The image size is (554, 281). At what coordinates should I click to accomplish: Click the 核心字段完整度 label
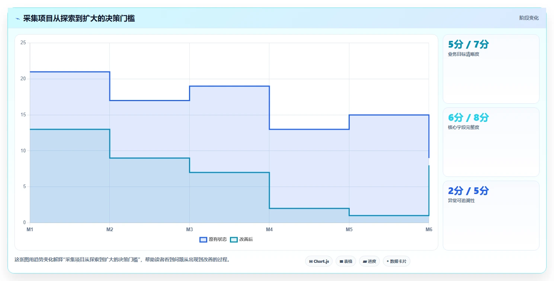click(x=464, y=127)
